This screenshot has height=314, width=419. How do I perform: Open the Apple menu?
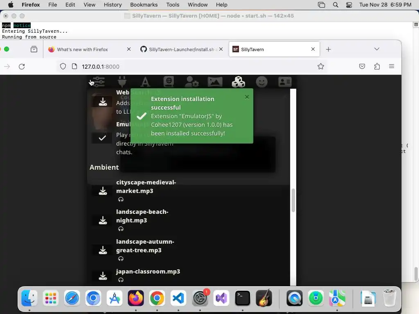[x=11, y=5]
